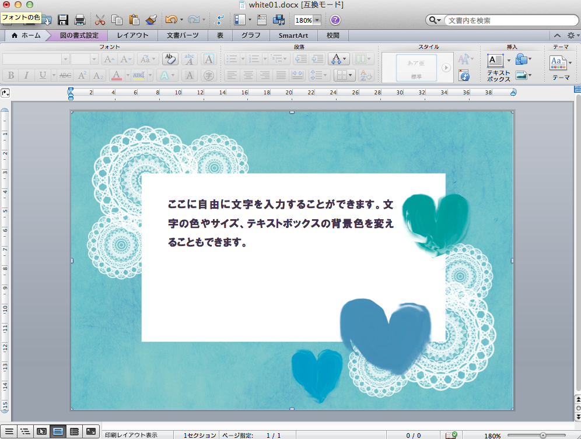Image resolution: width=581 pixels, height=439 pixels.
Task: Open Help with the purple question mark
Action: pyautogui.click(x=335, y=20)
